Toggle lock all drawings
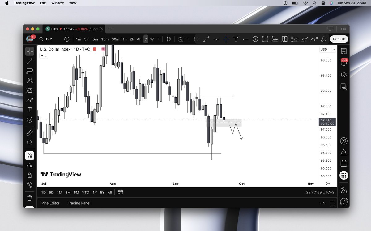 (x=30, y=175)
